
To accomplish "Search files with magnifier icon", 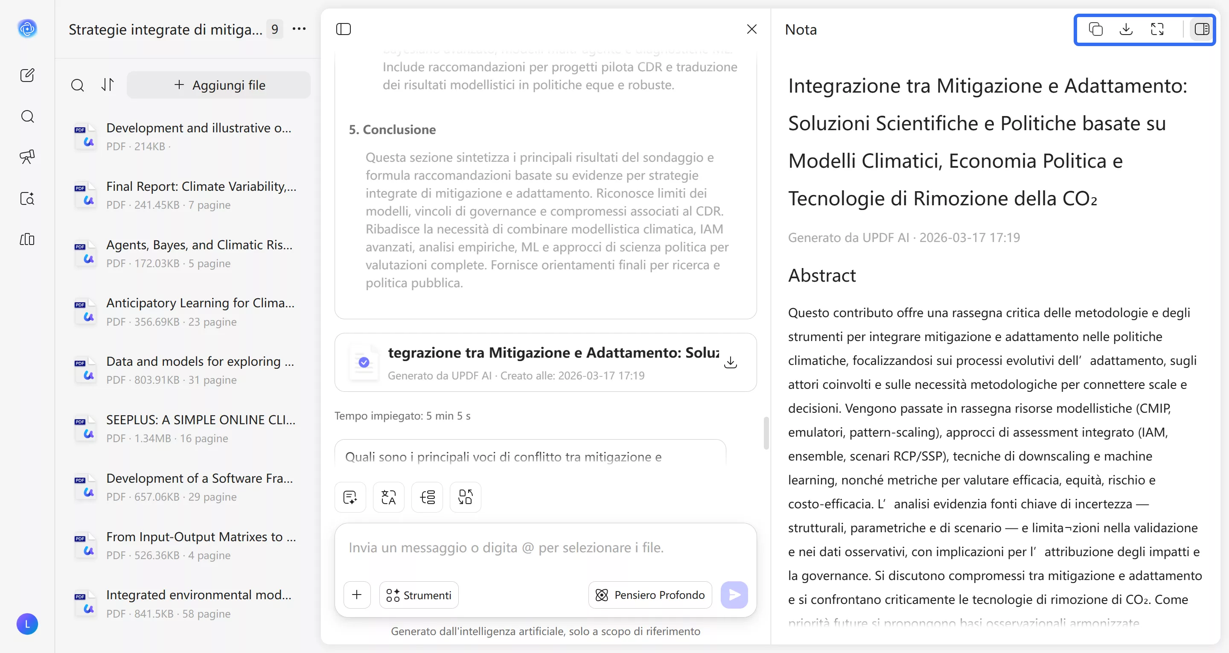I will point(77,85).
